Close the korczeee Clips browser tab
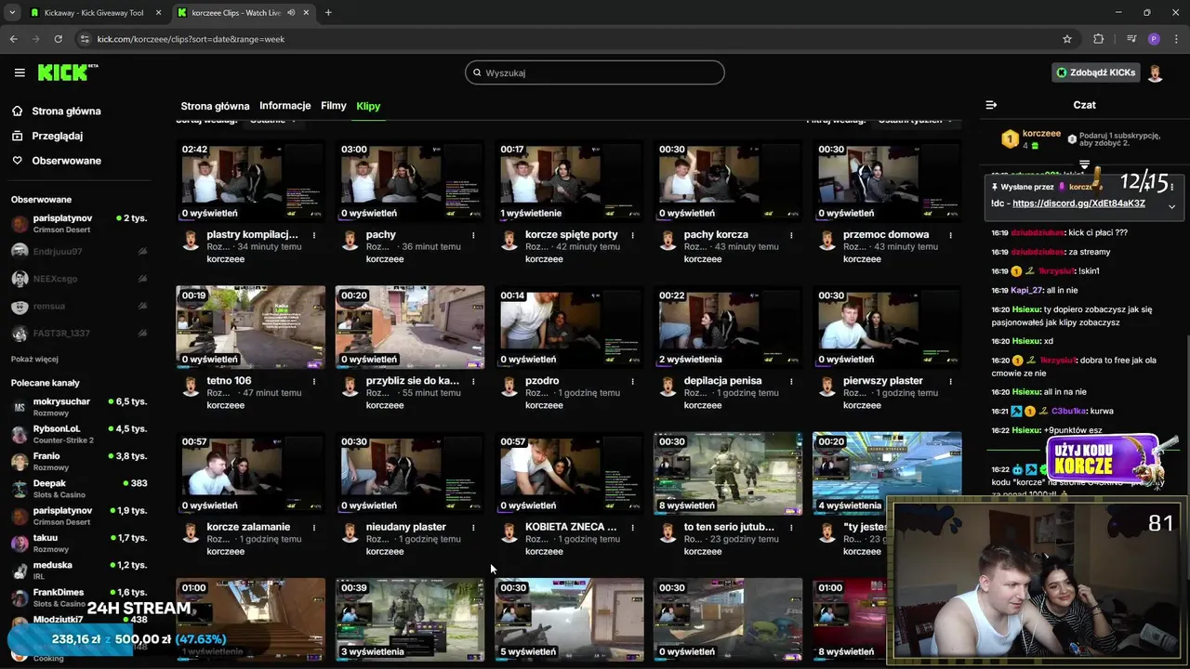Viewport: 1190px width, 669px height. click(306, 13)
